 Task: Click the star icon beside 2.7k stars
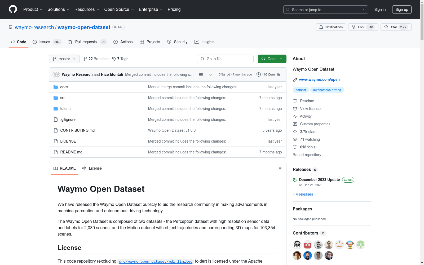pyautogui.click(x=295, y=132)
